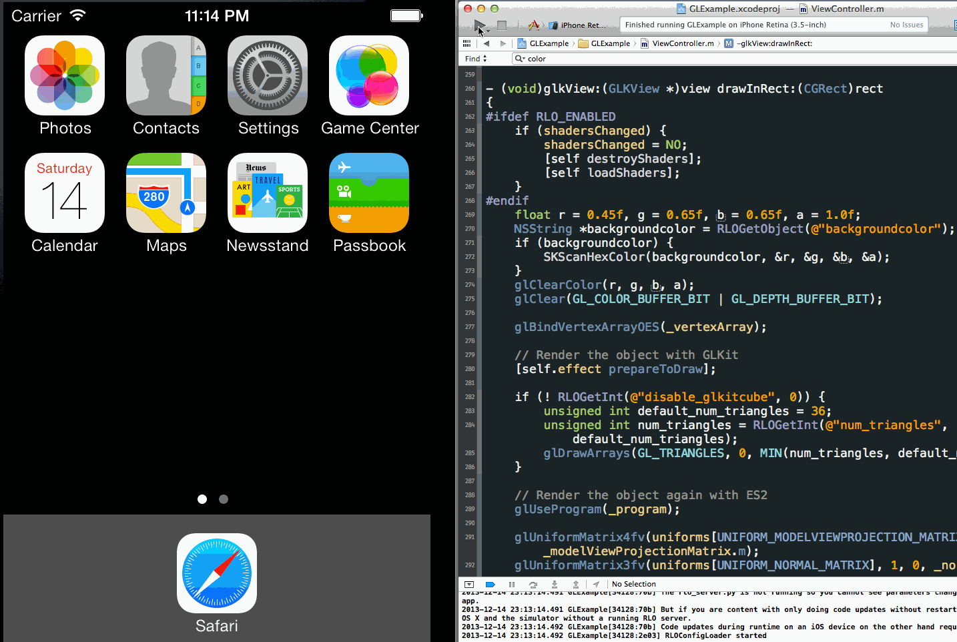Launch Settings on the iPhone home screen
Screen dimensions: 957x642
268,75
